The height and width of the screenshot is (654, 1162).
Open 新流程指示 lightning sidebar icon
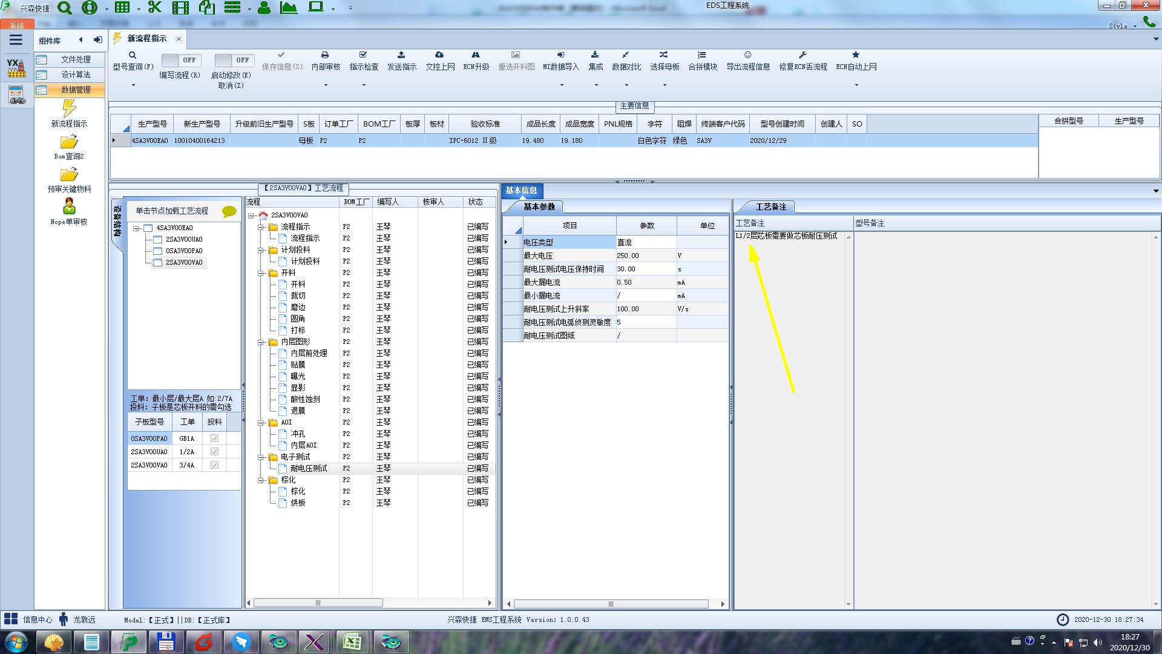click(69, 110)
